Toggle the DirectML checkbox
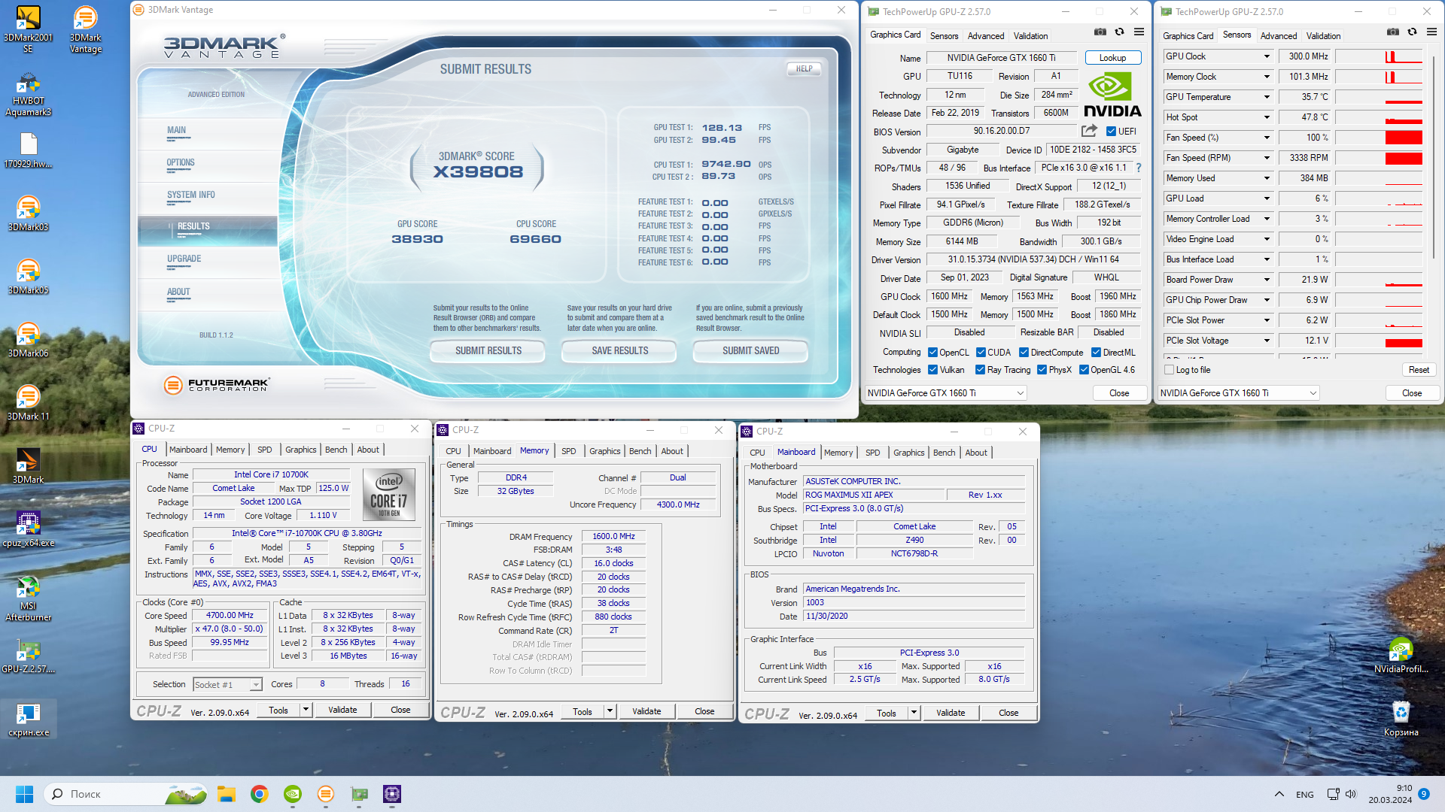Image resolution: width=1445 pixels, height=812 pixels. (1096, 353)
